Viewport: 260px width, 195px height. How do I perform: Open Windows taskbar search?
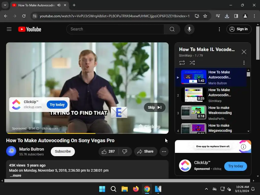click(113, 189)
